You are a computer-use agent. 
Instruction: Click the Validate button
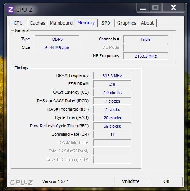point(131,181)
